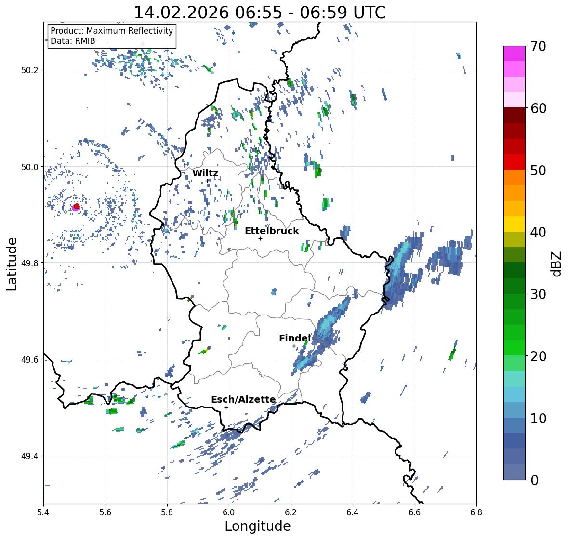Click the plot title with date and time
The image size is (568, 538).
260,13
